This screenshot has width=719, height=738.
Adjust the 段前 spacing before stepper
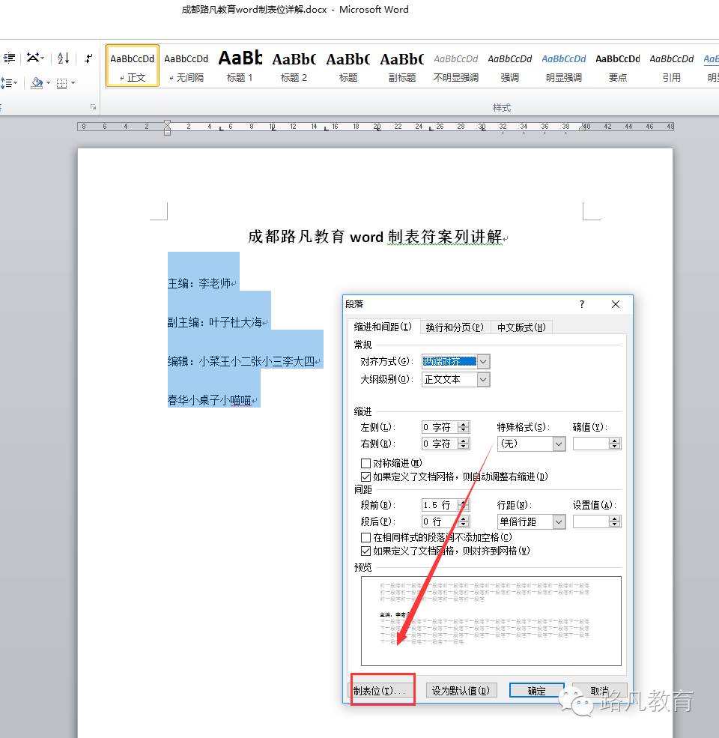[x=464, y=506]
